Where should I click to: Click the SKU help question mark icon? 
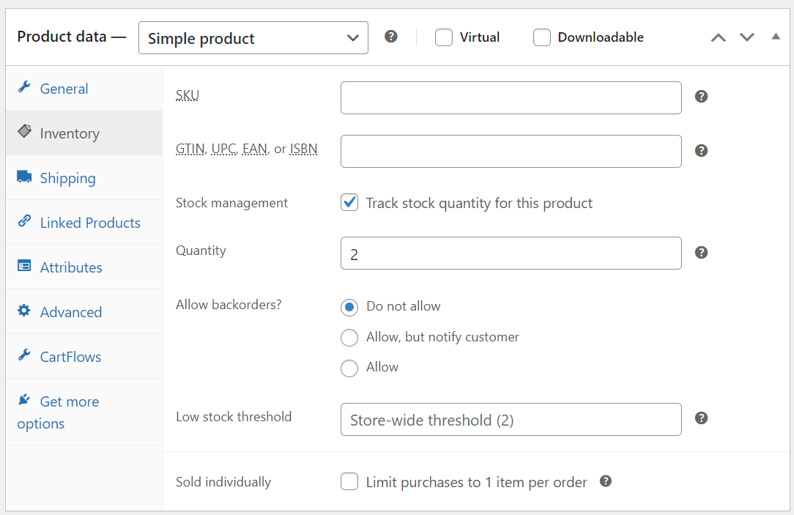[x=701, y=96]
